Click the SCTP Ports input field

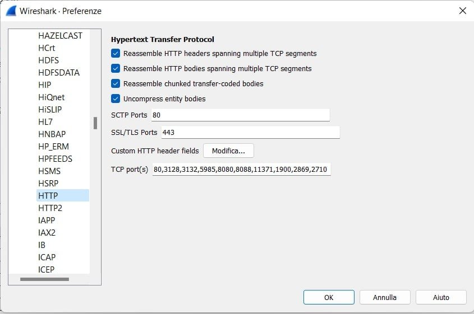240,115
